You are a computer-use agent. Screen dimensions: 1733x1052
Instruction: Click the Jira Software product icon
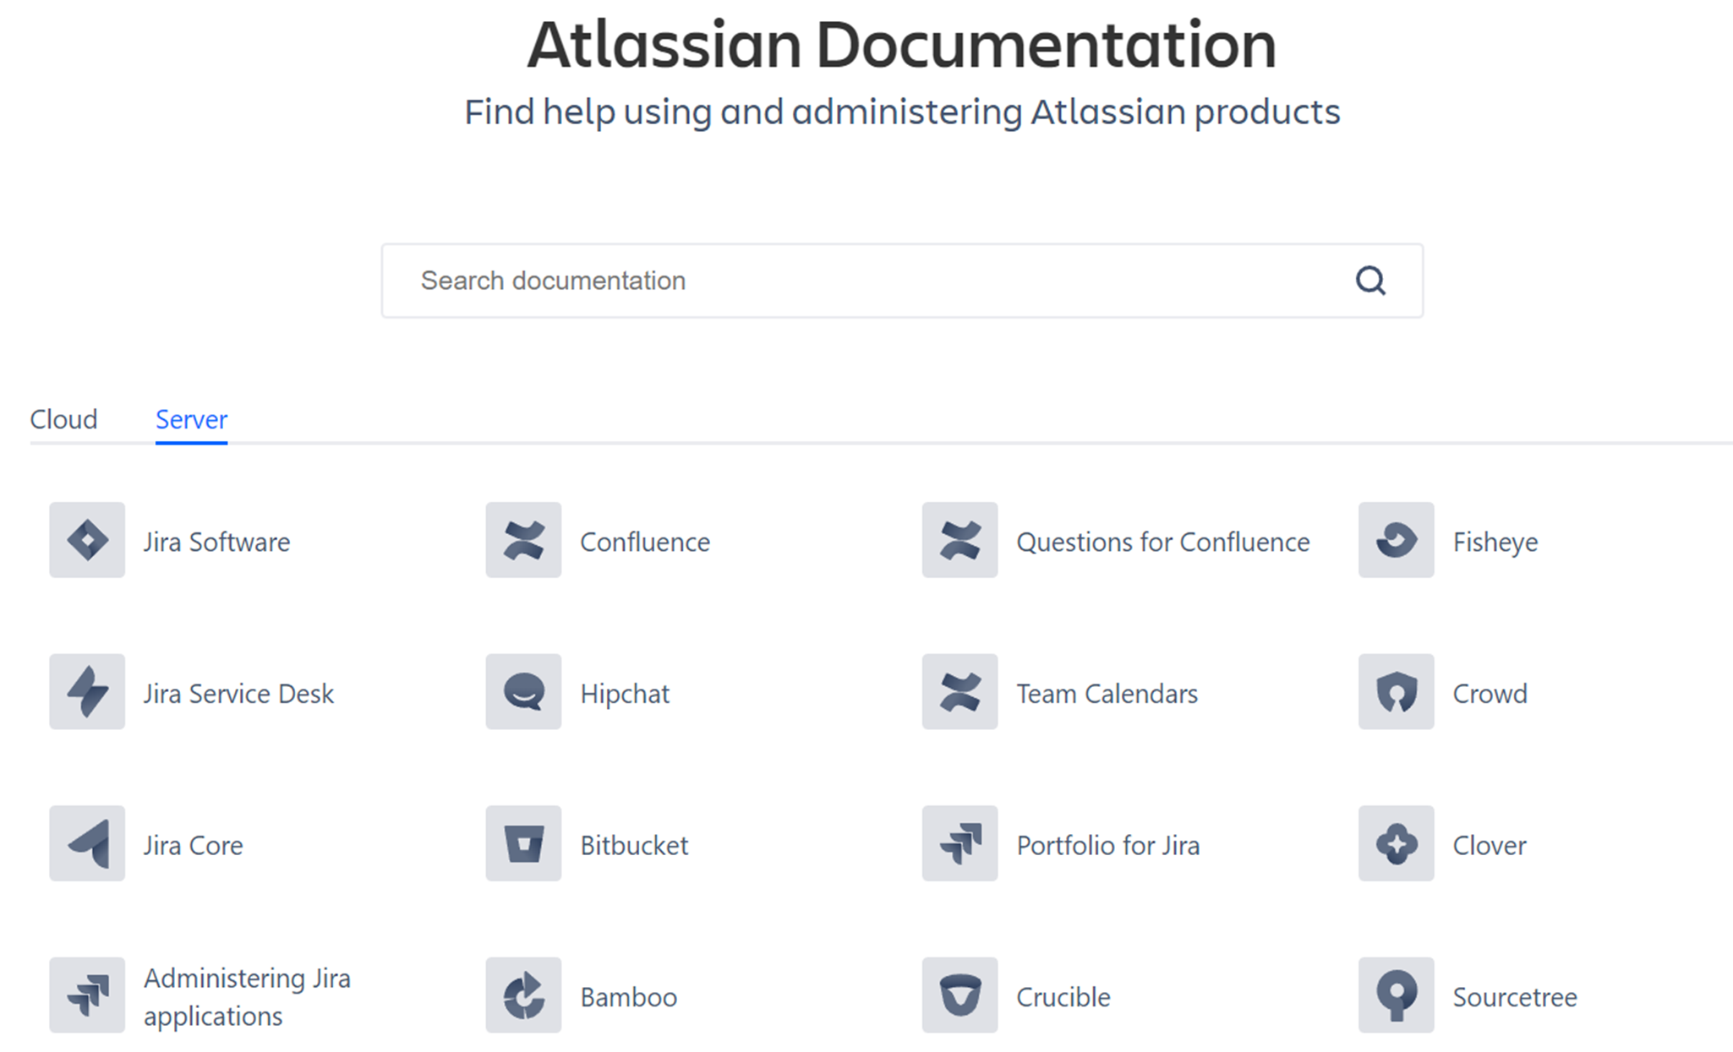click(87, 540)
